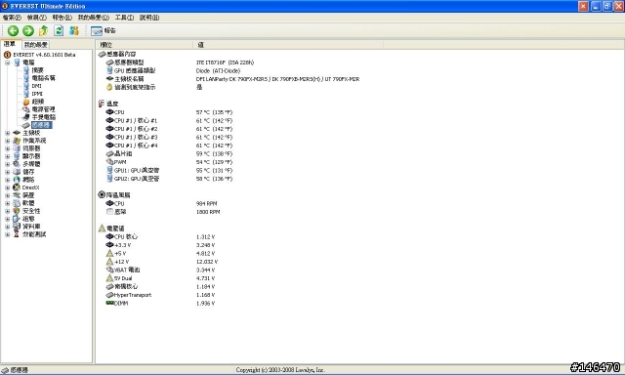Select the highlighted 感應器 Sensor tree item
This screenshot has width=625, height=375.
pos(42,125)
